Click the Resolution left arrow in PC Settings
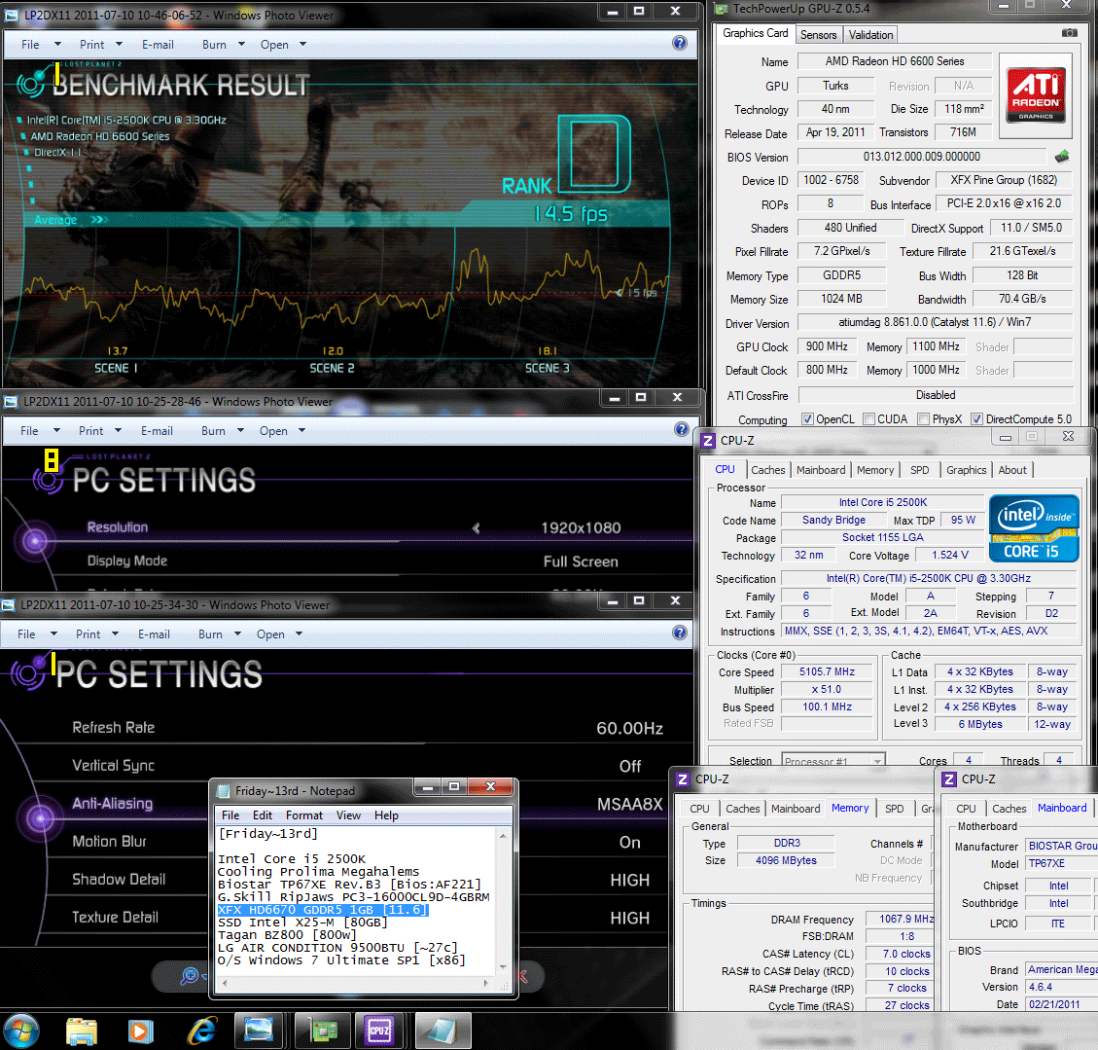 click(x=477, y=527)
